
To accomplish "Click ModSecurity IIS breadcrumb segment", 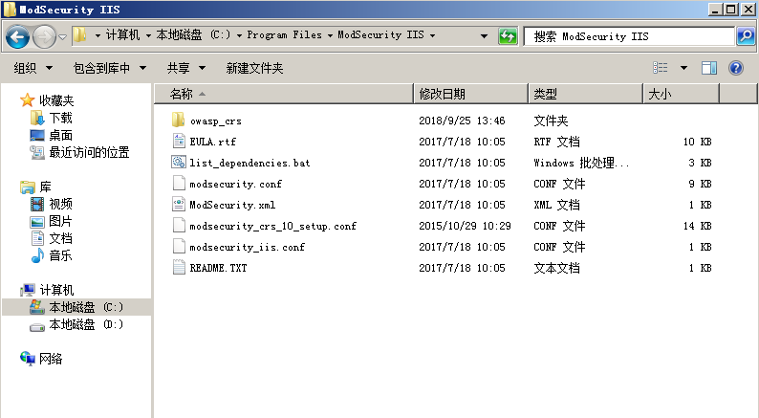I will click(381, 34).
